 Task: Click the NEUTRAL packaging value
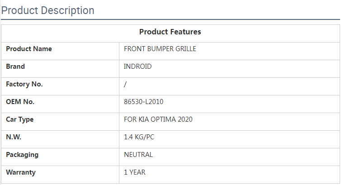click(x=138, y=155)
